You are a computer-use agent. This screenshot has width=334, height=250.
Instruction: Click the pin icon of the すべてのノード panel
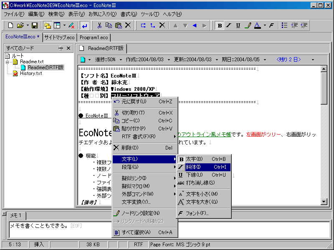point(61,48)
